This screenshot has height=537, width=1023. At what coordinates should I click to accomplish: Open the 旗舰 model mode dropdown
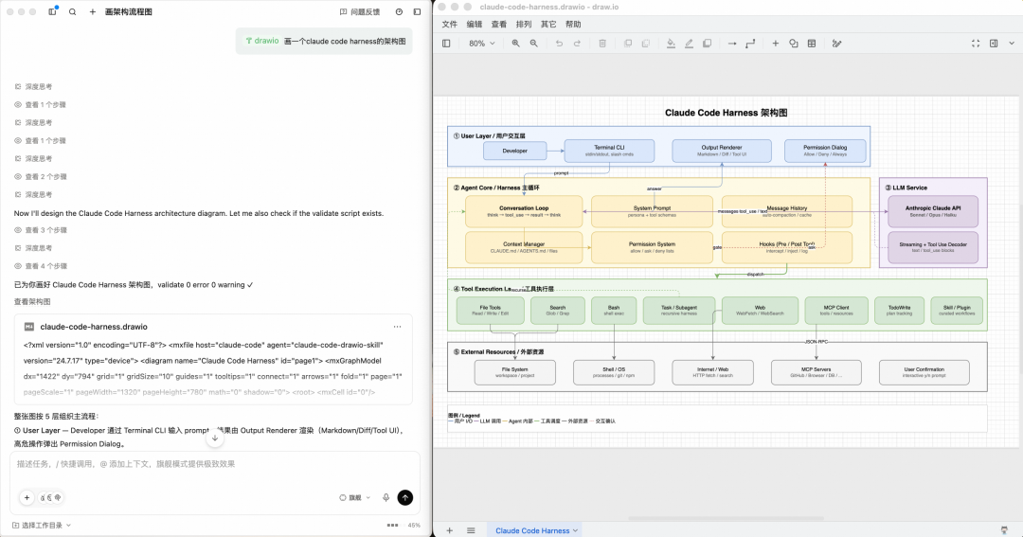click(354, 498)
